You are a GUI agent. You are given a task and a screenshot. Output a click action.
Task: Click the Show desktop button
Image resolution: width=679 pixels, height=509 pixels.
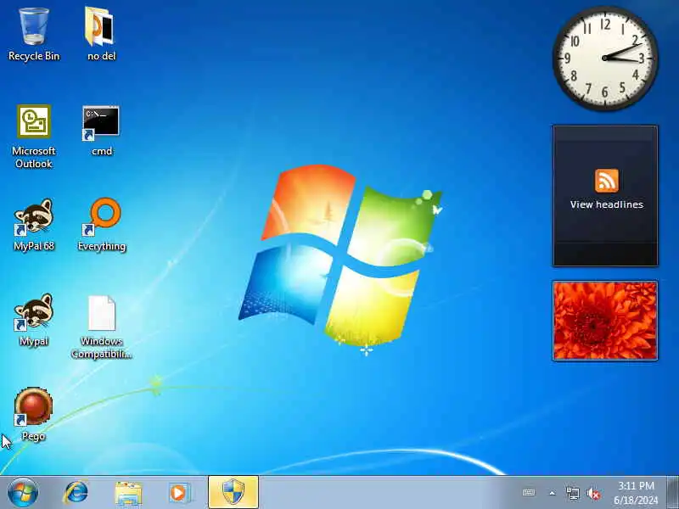(673, 492)
